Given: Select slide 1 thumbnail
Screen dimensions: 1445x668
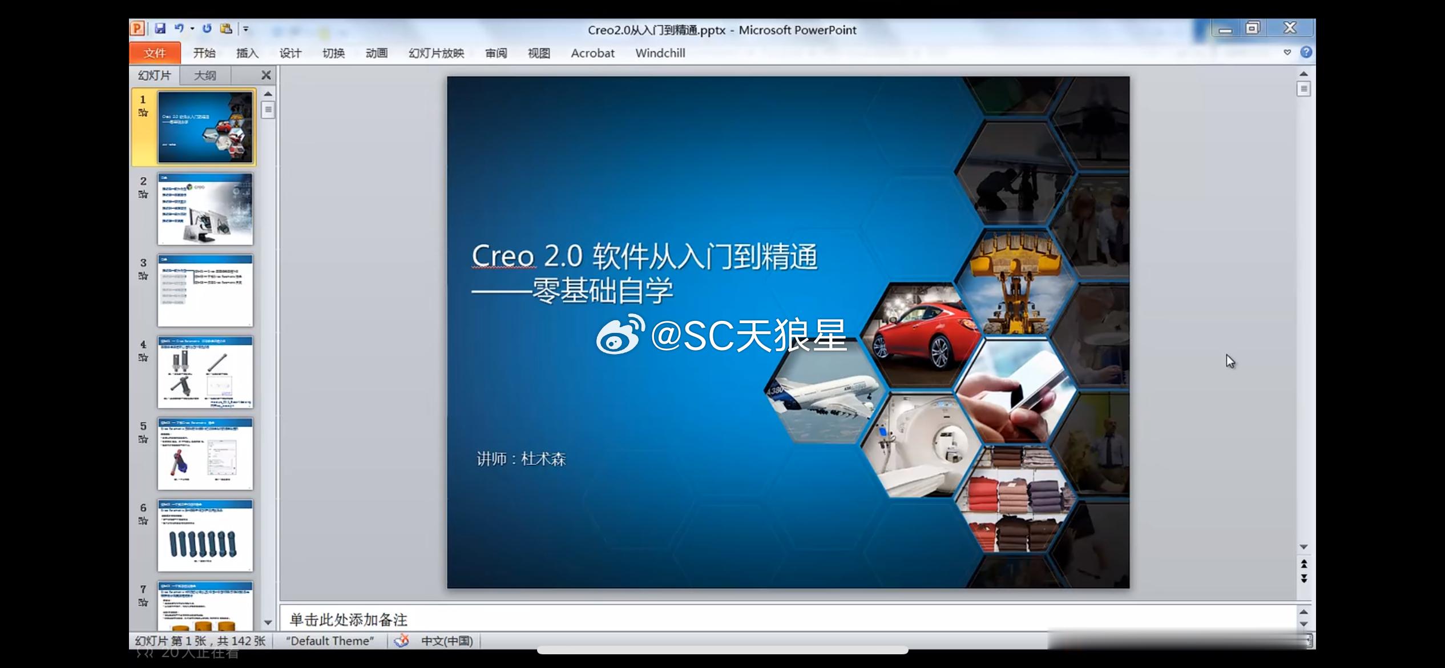Looking at the screenshot, I should (205, 127).
